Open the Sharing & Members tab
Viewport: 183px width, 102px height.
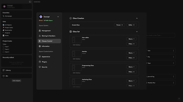point(49,36)
